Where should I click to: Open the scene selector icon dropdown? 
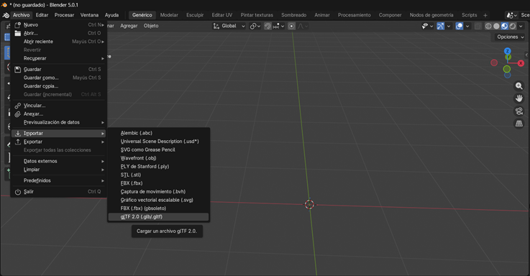pos(511,15)
